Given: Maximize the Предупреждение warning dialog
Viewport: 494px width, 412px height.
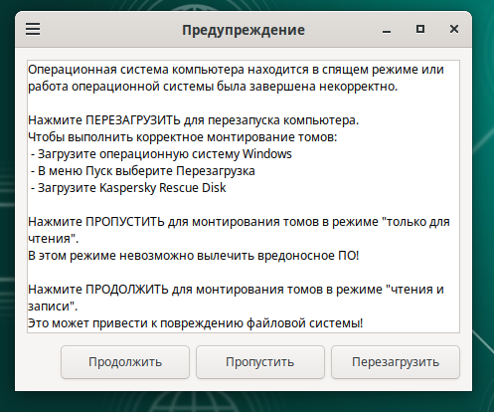Looking at the screenshot, I should click(420, 29).
